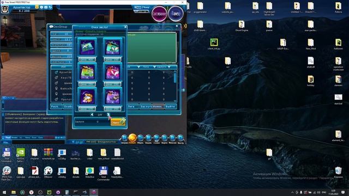Open the blue Танец round button

click(x=176, y=14)
